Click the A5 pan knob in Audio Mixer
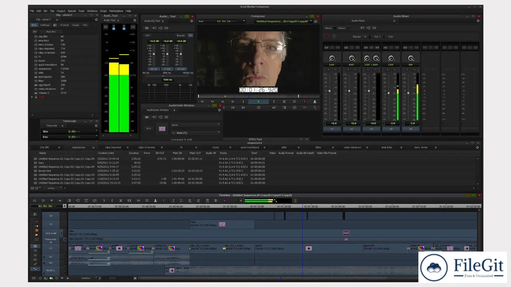This screenshot has height=287, width=511. point(391,58)
